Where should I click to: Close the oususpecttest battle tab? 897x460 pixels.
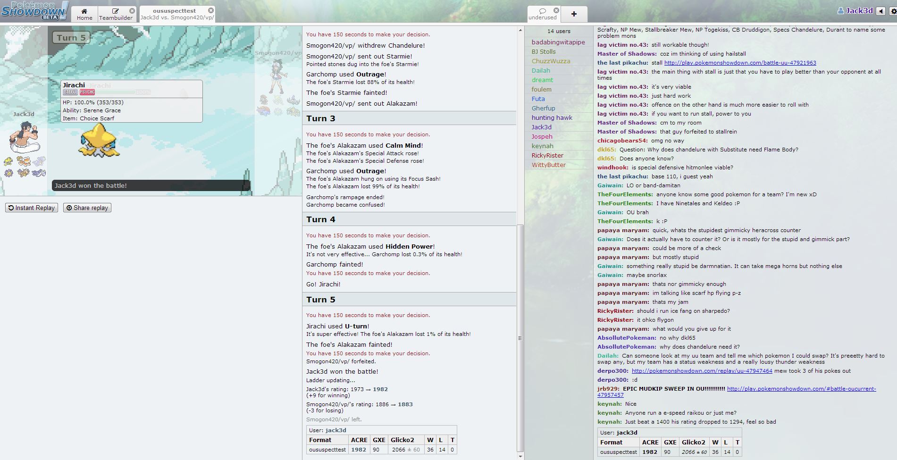click(x=211, y=10)
